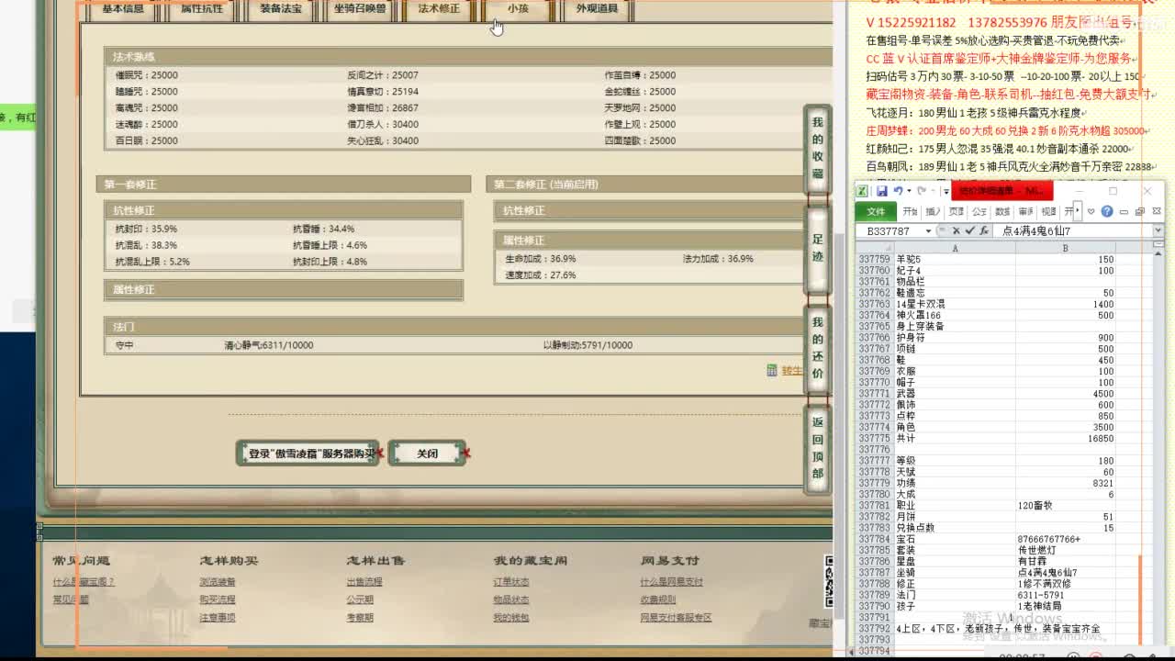Viewport: 1175px width, 661px height.
Task: Open the Quick Access Toolbar customize dropdown
Action: (945, 190)
